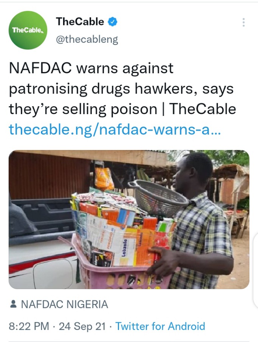
Task: Click the blue verified badge
Action: [x=113, y=22]
